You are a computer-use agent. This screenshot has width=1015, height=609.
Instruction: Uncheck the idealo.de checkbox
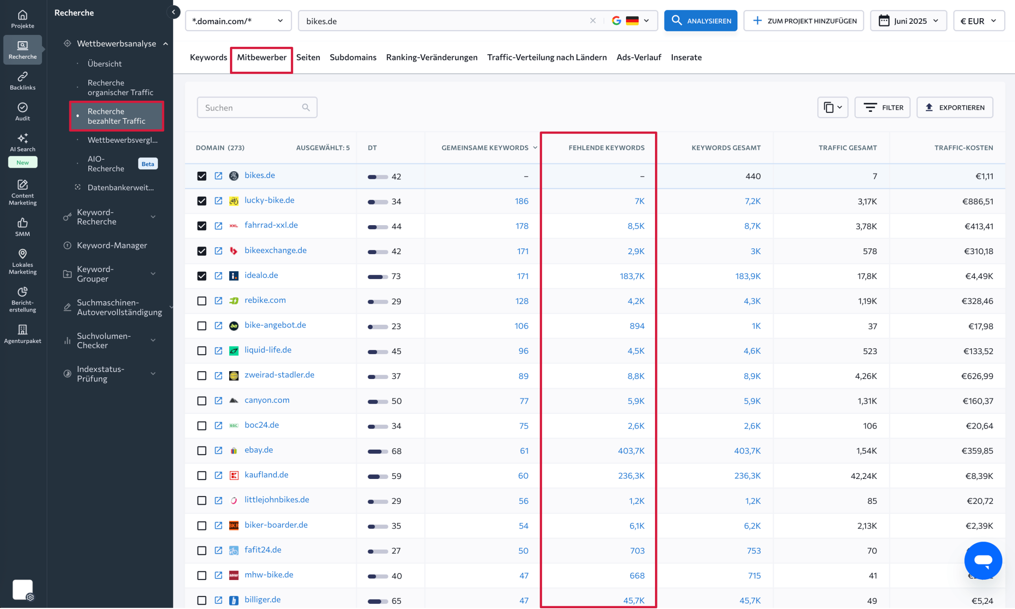click(x=201, y=276)
